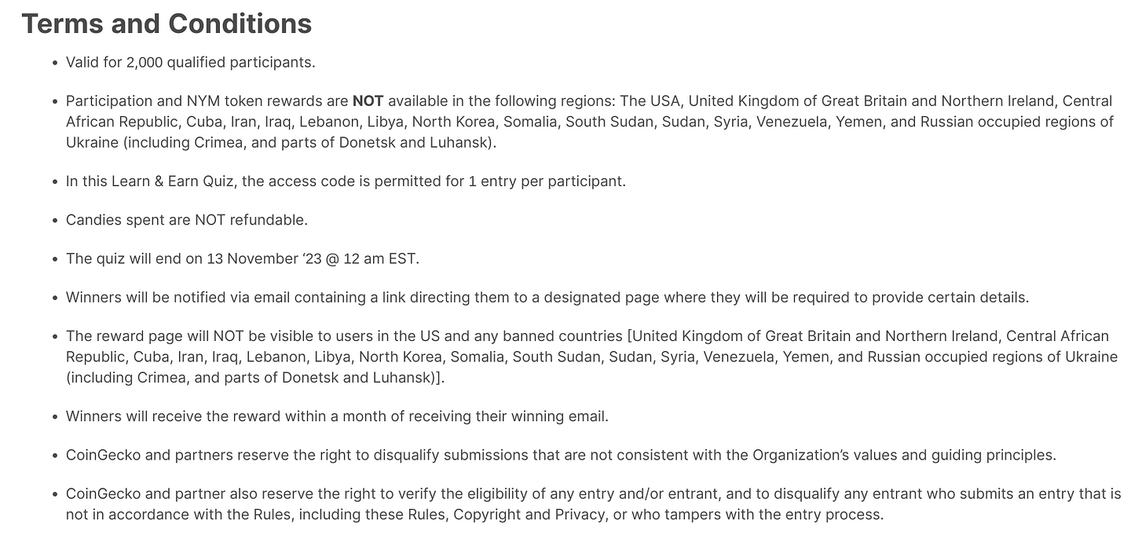Screen dimensions: 1131x553
Task: Click 'CoinGecko and partners reserve the right' line
Action: [561, 456]
